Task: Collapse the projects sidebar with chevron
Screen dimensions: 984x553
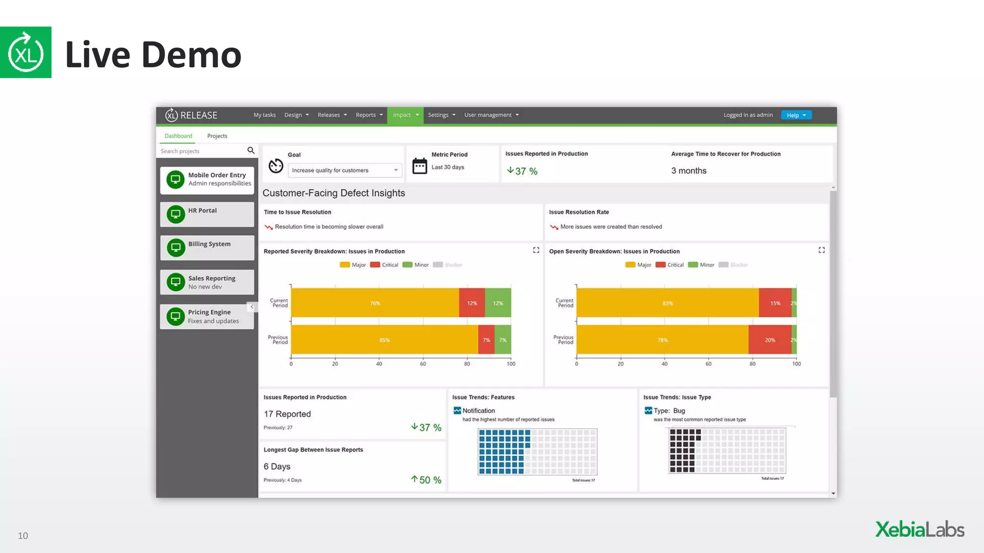Action: (x=252, y=307)
